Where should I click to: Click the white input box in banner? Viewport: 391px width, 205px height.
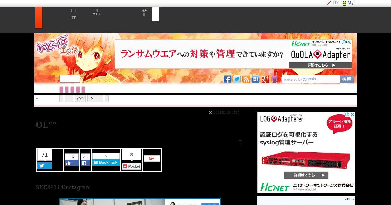[x=70, y=79]
